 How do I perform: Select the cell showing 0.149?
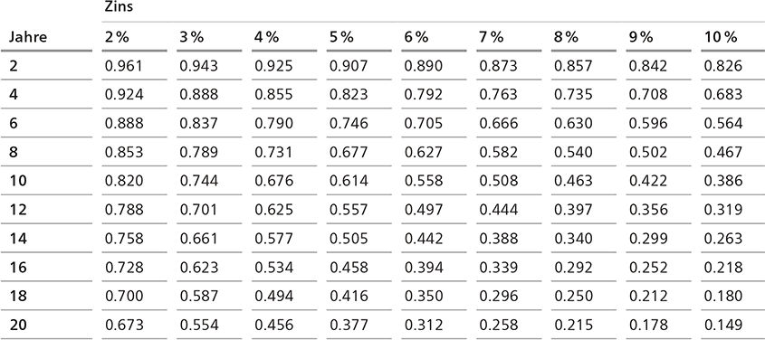tap(723, 325)
